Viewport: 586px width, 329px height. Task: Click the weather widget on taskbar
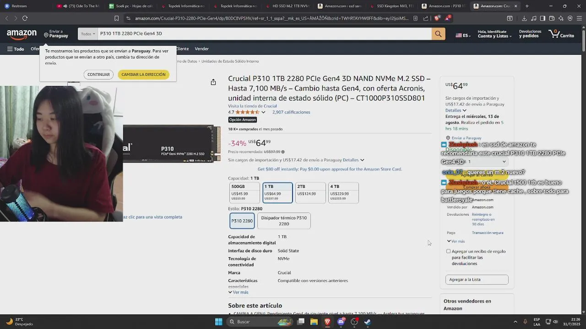click(x=19, y=322)
